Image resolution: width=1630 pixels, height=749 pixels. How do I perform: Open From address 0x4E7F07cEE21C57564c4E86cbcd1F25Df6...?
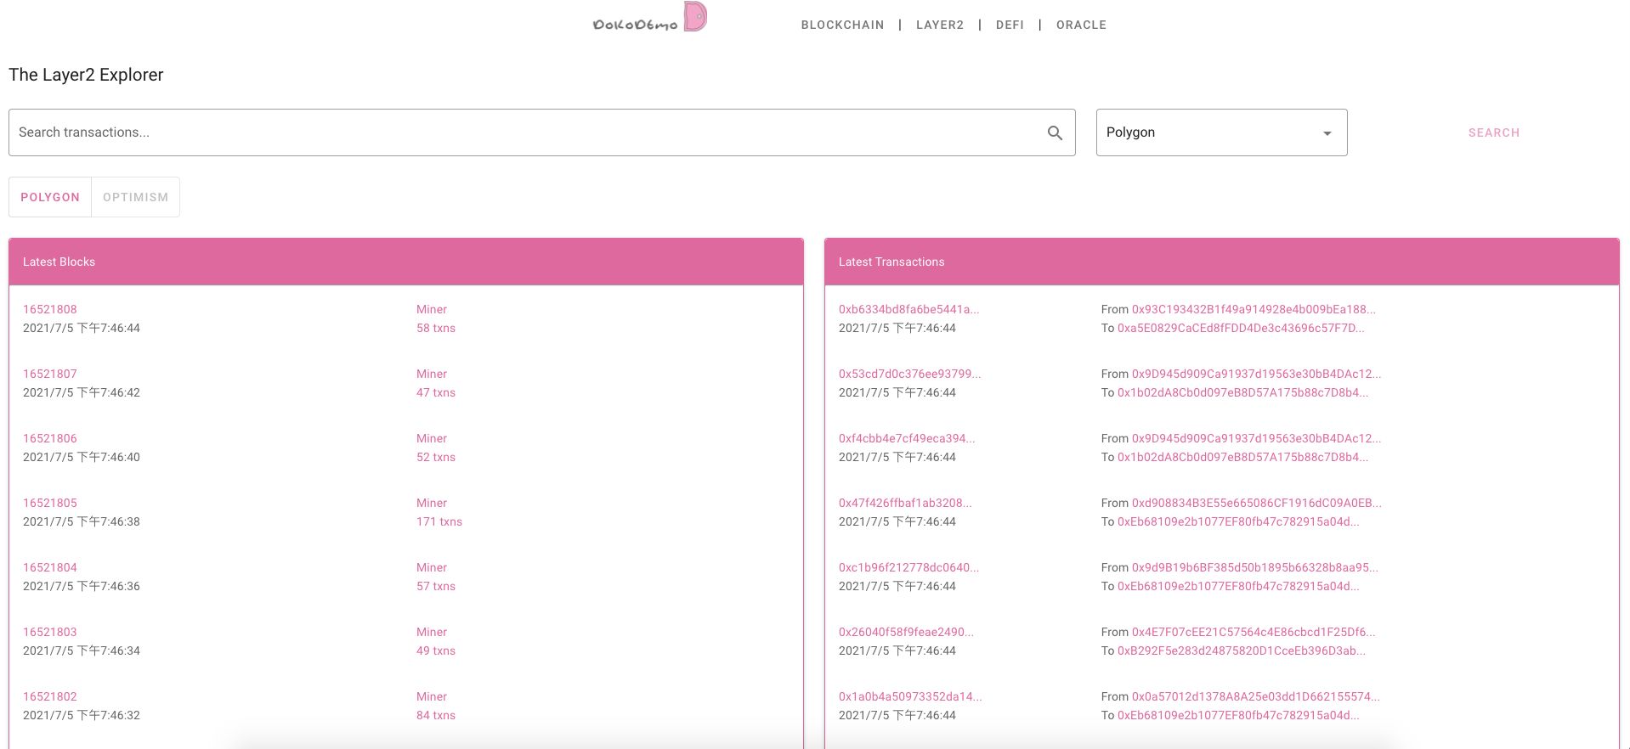click(x=1254, y=632)
